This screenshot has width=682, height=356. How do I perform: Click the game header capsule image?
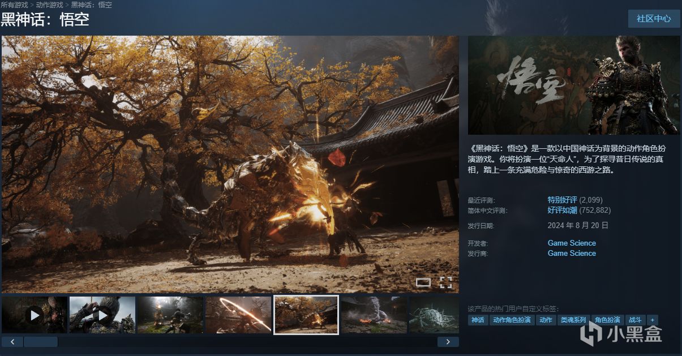[574, 85]
